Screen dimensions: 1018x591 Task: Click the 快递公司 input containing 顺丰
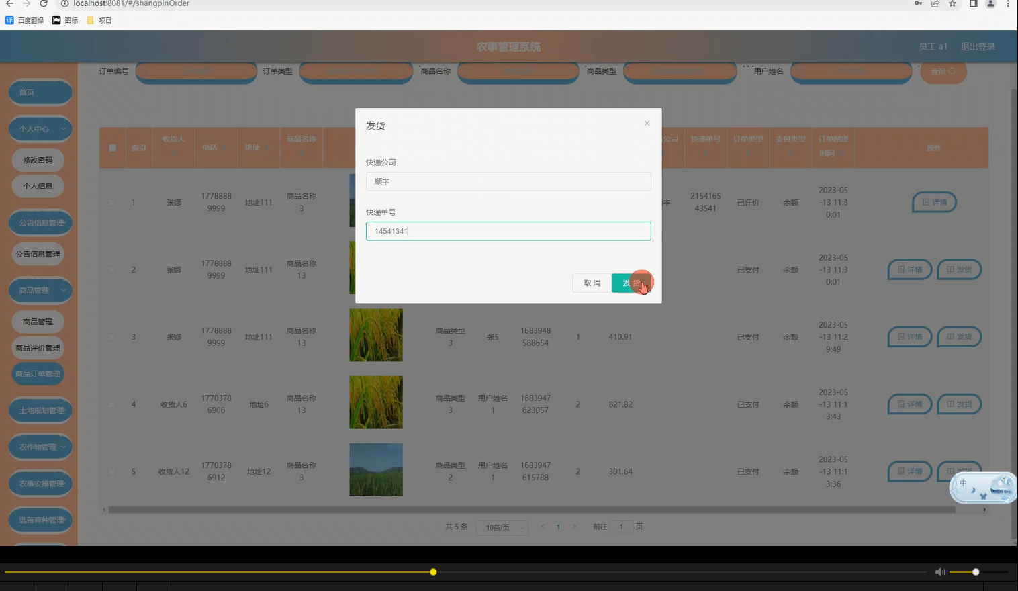pos(508,181)
